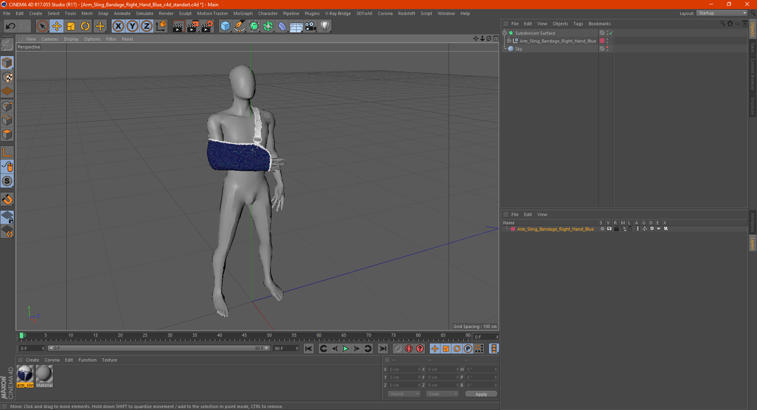
Task: Go to start of animation
Action: tap(309, 348)
